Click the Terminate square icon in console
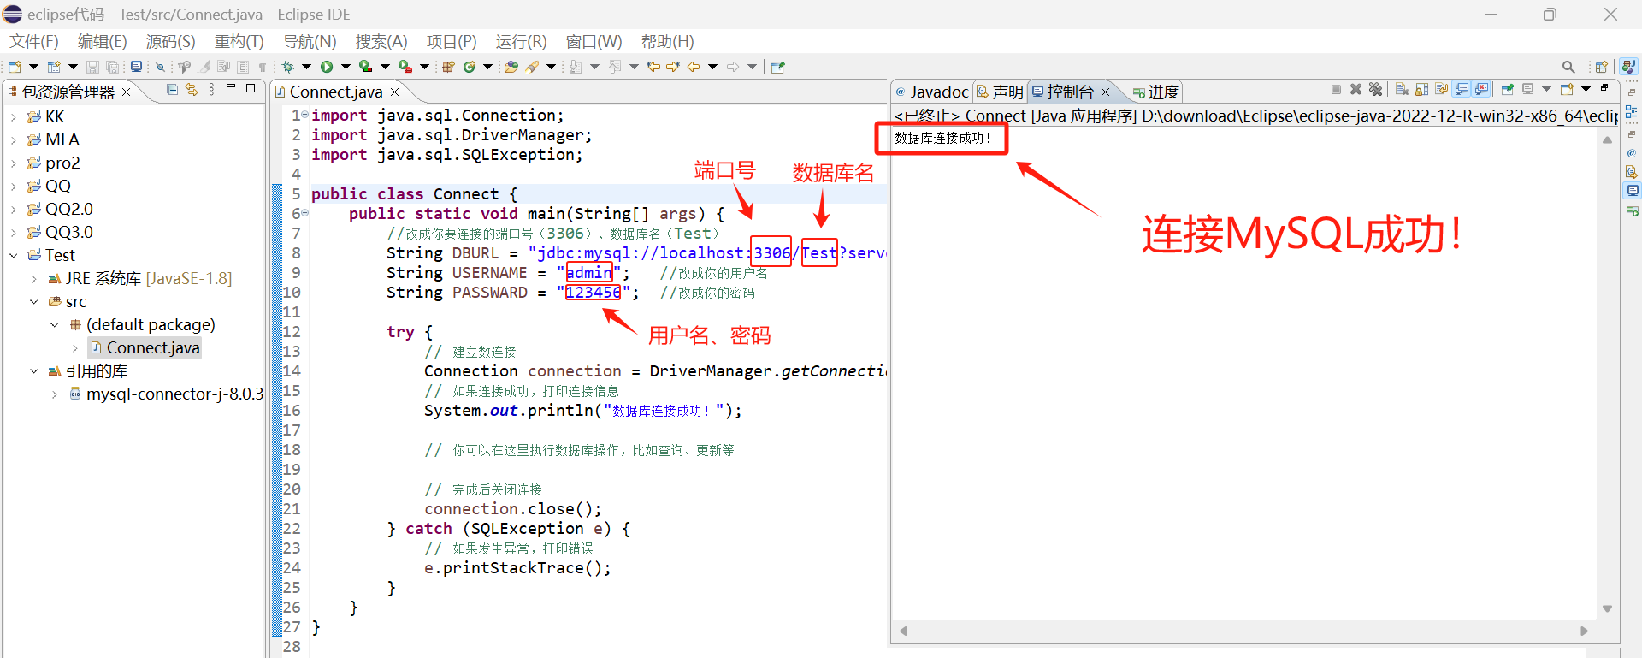Image resolution: width=1642 pixels, height=658 pixels. tap(1336, 89)
